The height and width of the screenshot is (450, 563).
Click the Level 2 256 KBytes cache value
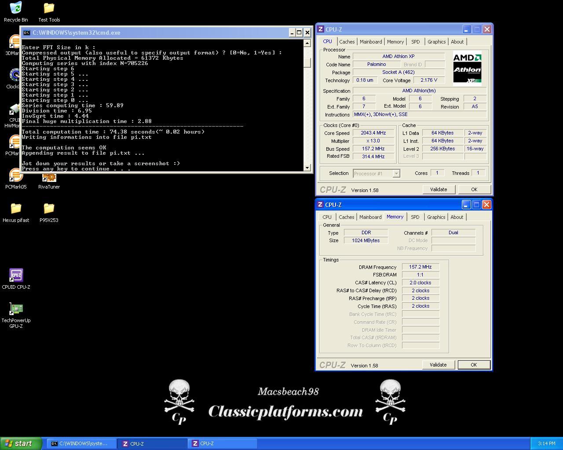[443, 149]
